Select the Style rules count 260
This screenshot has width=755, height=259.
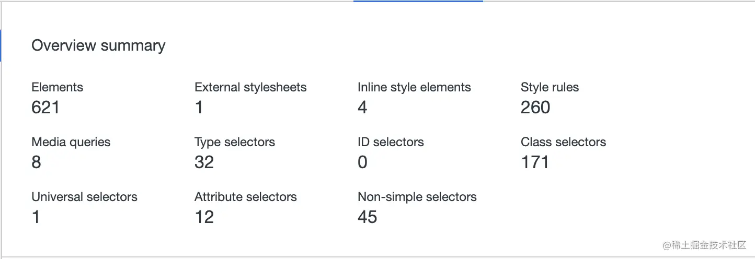pos(535,108)
